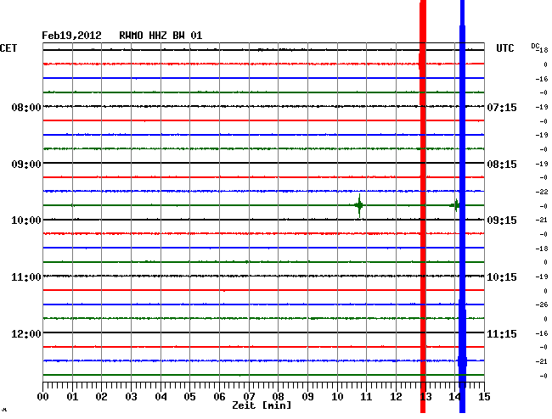The width and height of the screenshot is (552, 419).
Task: Click the green seismic spike near minute 10.7
Action: pyautogui.click(x=359, y=205)
